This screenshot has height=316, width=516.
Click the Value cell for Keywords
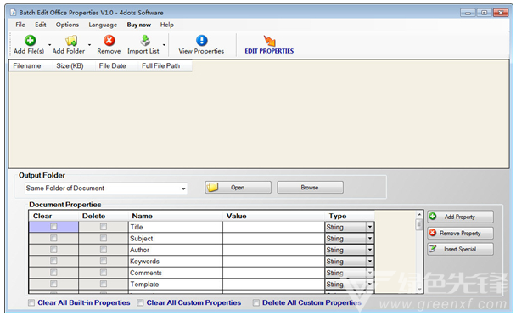click(x=273, y=262)
